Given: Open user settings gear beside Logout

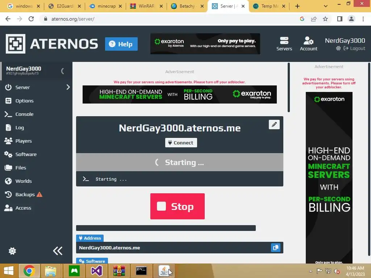Looking at the screenshot, I should click(x=338, y=48).
